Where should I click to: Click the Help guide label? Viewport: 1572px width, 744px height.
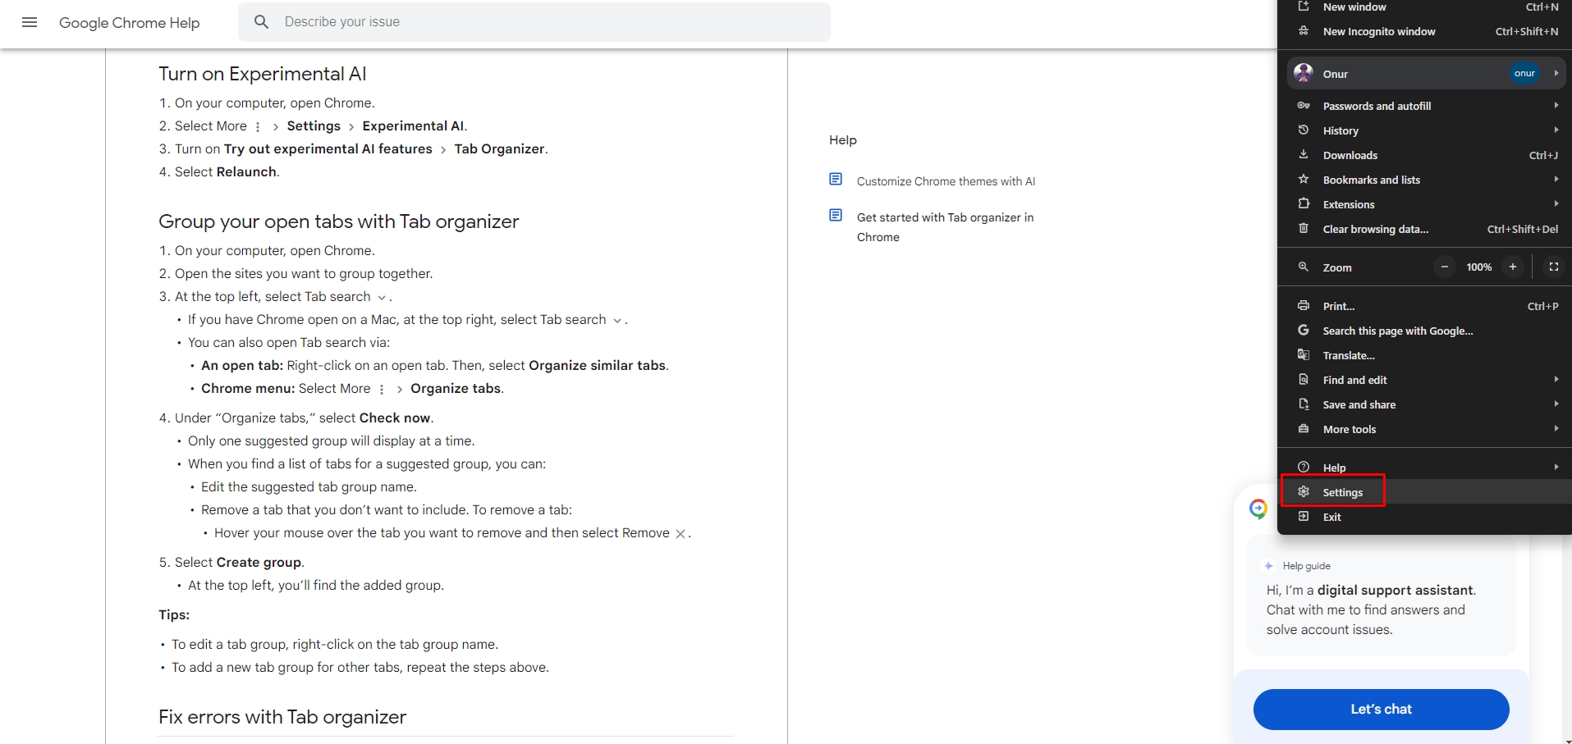tap(1307, 566)
